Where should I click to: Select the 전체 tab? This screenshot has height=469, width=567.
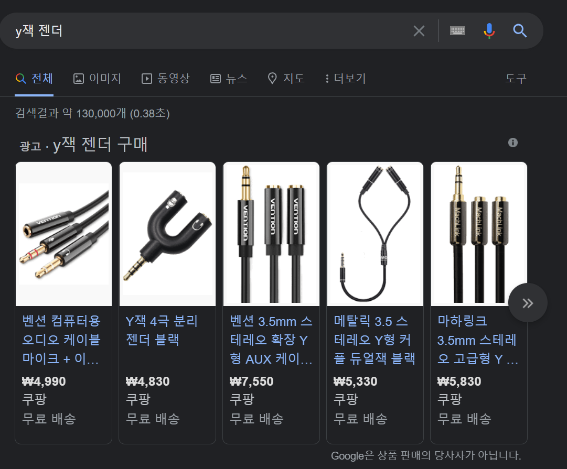click(x=34, y=79)
